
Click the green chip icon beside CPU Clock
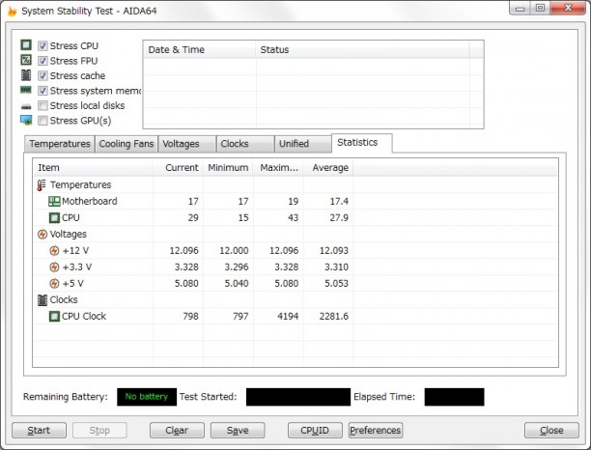(x=54, y=316)
